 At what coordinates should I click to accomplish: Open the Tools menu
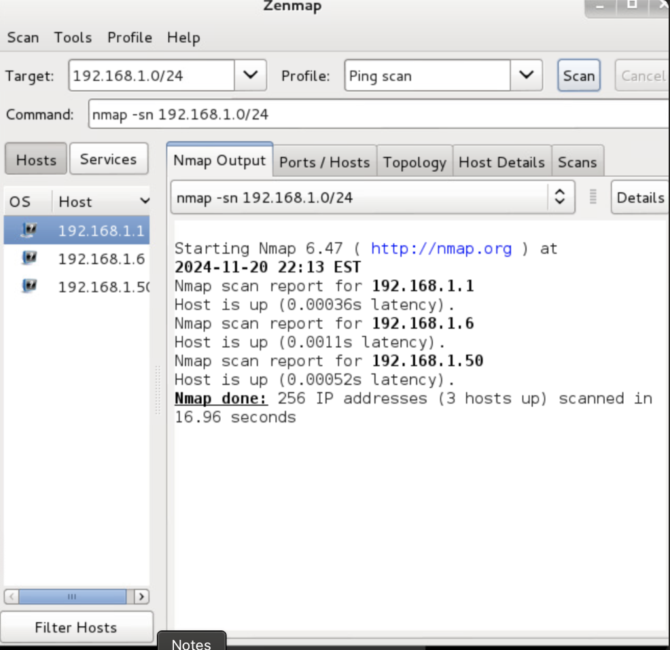point(73,37)
